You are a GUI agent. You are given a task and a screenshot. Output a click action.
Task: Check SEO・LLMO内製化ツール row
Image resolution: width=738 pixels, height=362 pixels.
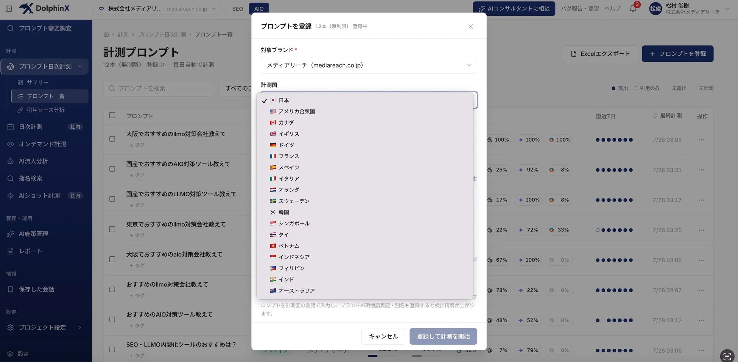pos(112,350)
